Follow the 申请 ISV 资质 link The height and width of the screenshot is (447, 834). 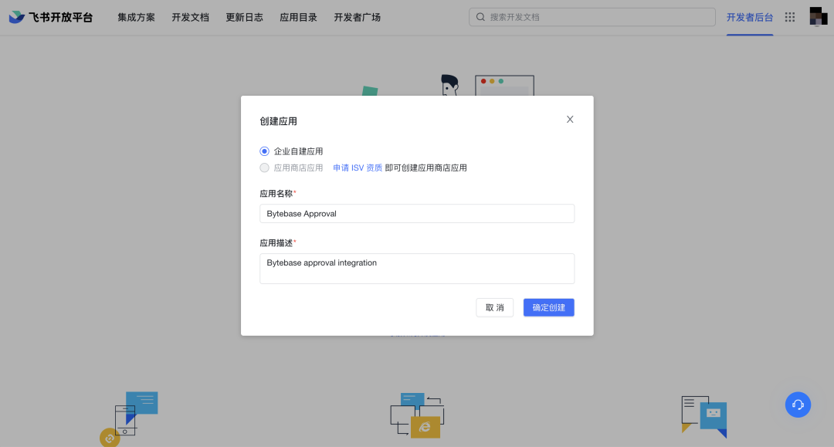click(x=358, y=168)
